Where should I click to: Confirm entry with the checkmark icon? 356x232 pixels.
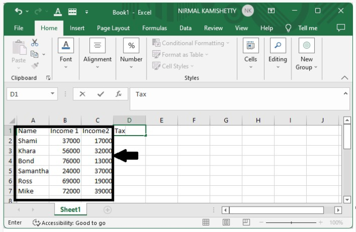pyautogui.click(x=101, y=94)
